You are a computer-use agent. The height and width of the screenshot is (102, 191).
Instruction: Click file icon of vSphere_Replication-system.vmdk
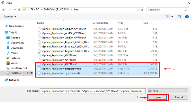[39, 73]
